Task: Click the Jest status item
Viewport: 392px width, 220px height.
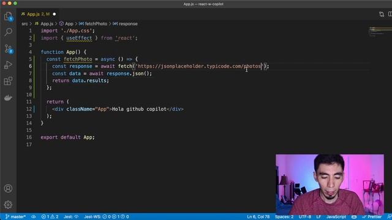Action: 71,217
